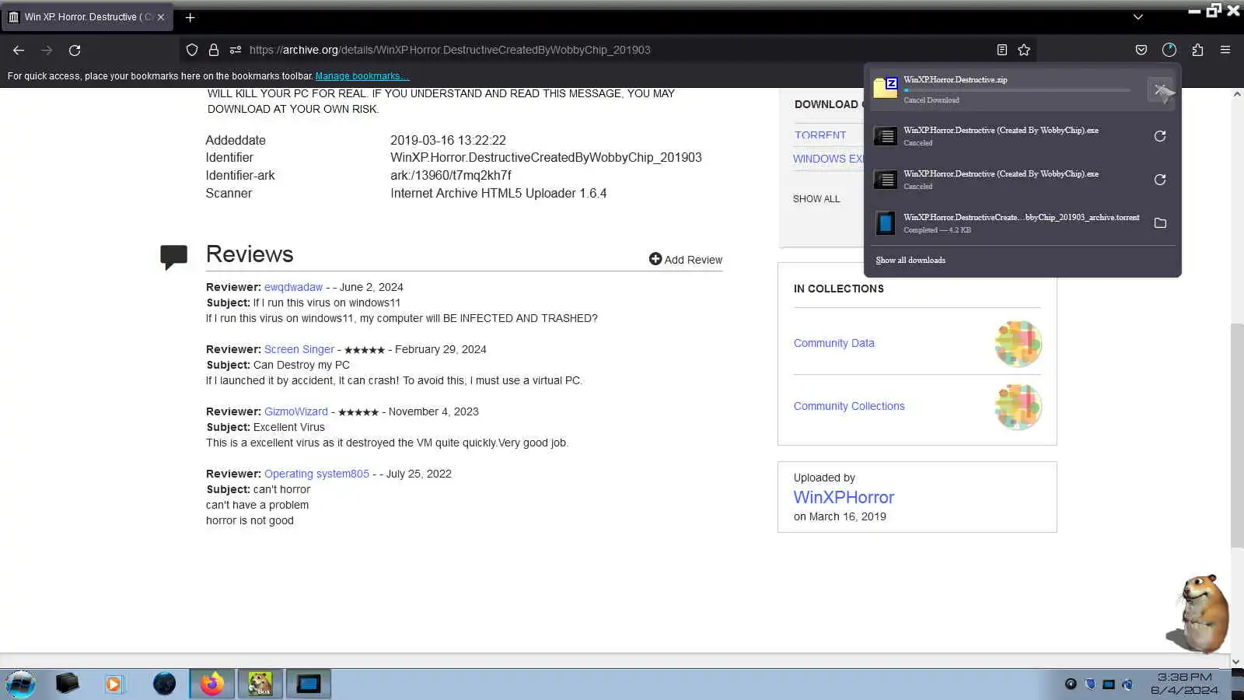1244x700 pixels.
Task: Cancel the WinXP.Horror.Destructive.zip download
Action: pos(1160,89)
